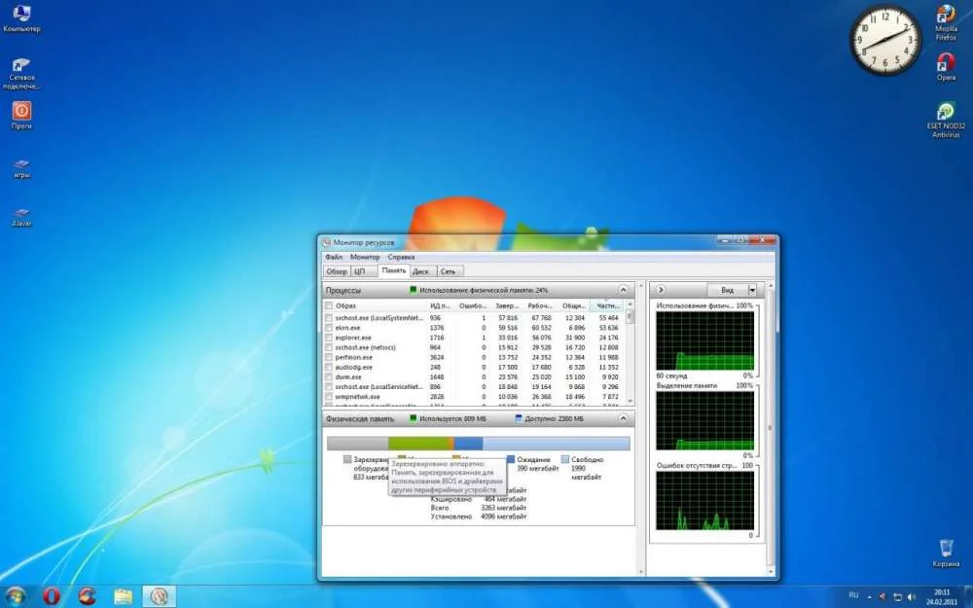Check the svchost.exe (netsvcs) checkbox
Image resolution: width=973 pixels, height=608 pixels.
(329, 347)
